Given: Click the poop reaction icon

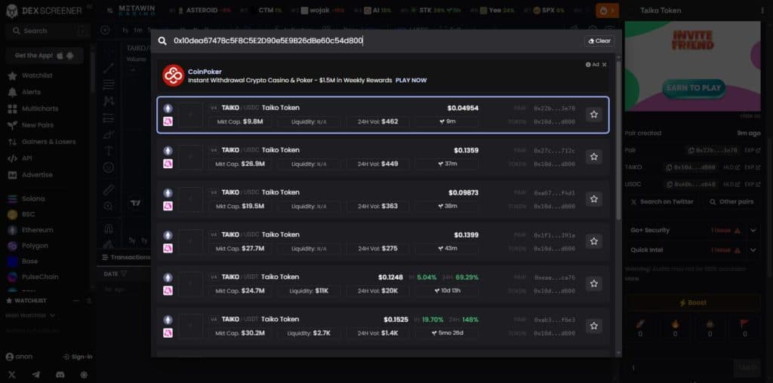Looking at the screenshot, I should pos(710,328).
